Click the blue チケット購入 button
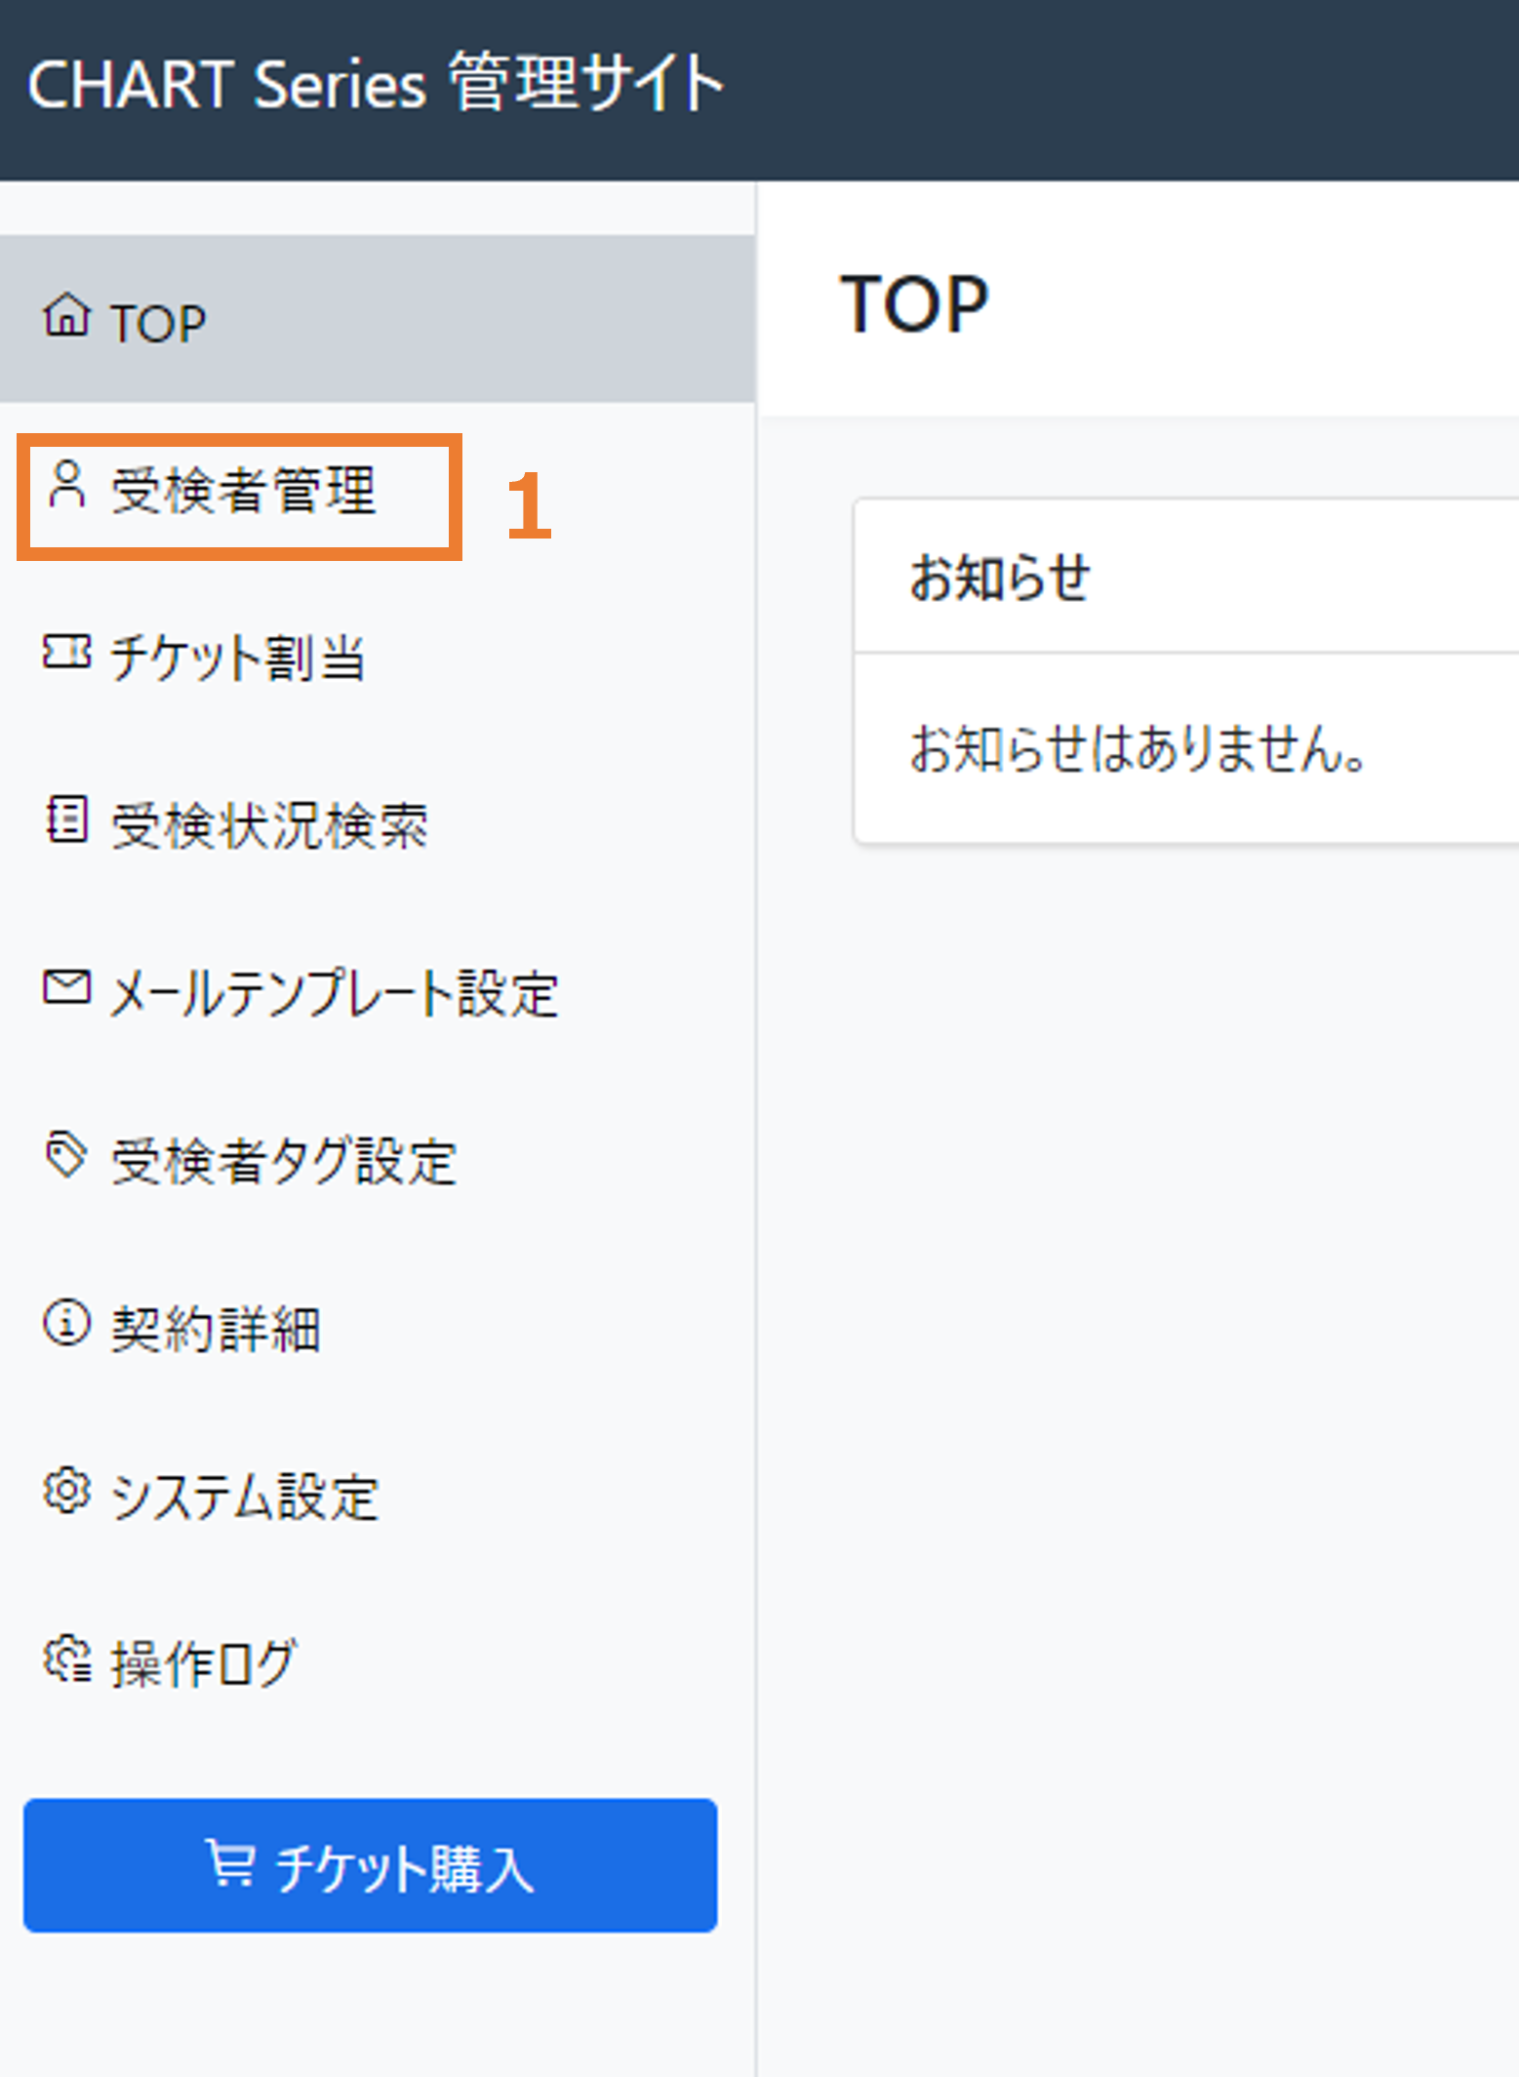Image resolution: width=1519 pixels, height=2077 pixels. pos(371,1865)
